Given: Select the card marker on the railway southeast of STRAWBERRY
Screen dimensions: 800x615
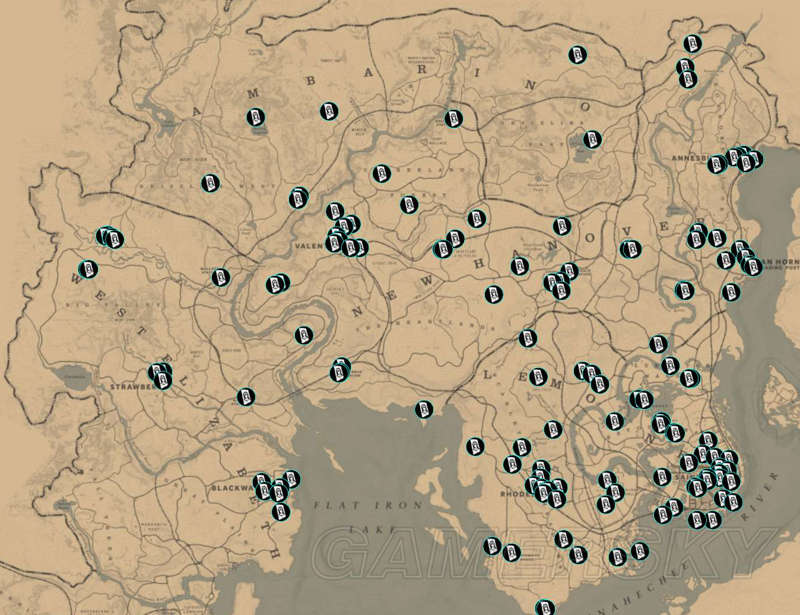Looking at the screenshot, I should pos(246,397).
